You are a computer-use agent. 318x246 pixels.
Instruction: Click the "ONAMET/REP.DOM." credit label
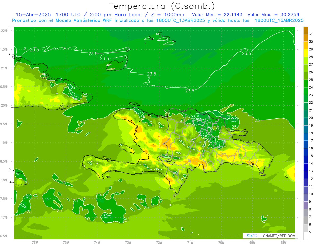(x=280, y=236)
